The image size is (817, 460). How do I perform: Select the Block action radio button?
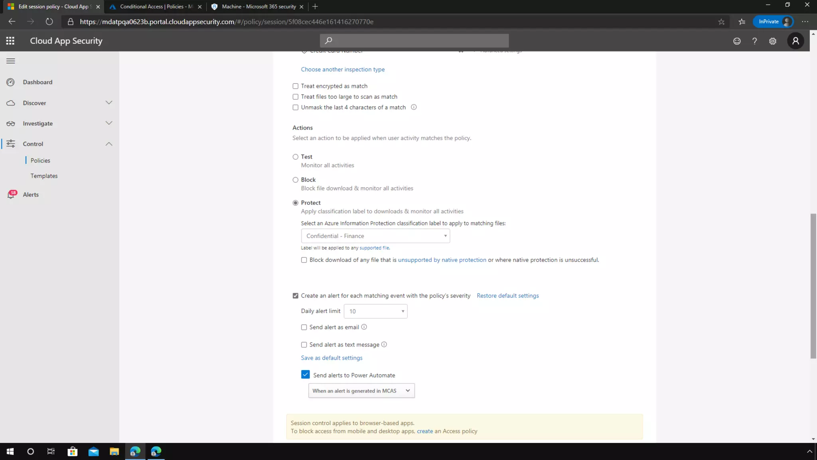(x=296, y=180)
